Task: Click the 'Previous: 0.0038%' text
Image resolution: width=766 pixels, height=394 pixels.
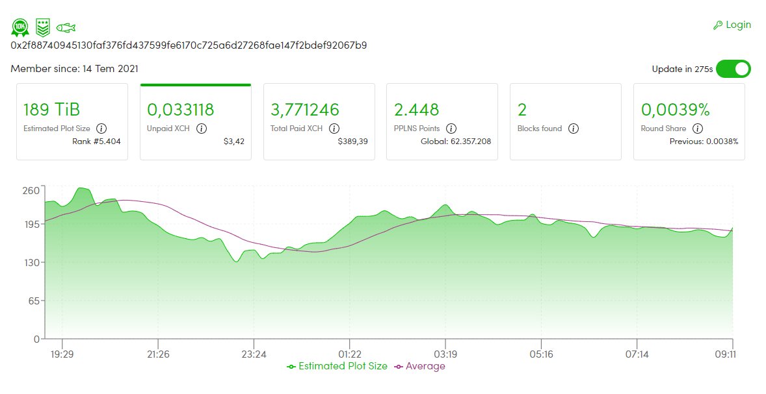Action: click(x=704, y=142)
